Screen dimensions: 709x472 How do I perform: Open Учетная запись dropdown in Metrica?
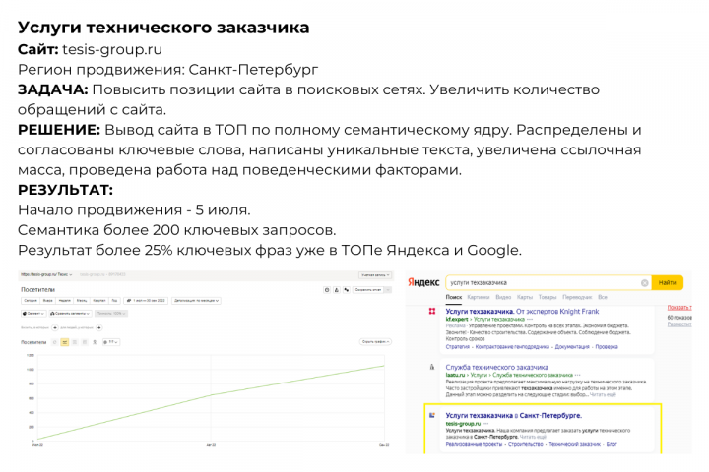[375, 274]
